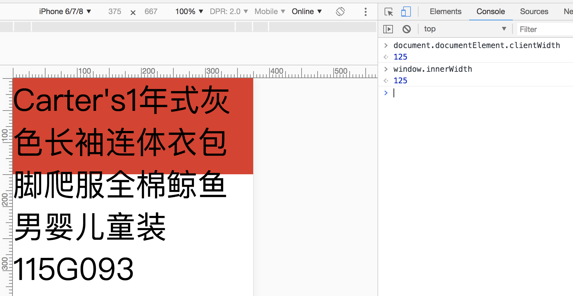
Task: Open the DPR: 2.0 dropdown
Action: pos(229,12)
